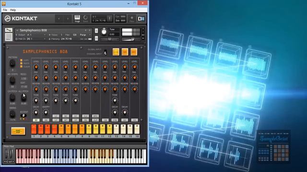Image resolution: width=307 pixels, height=172 pixels.
Task: Open instrument edit mode with wrench icon
Action: [9, 30]
